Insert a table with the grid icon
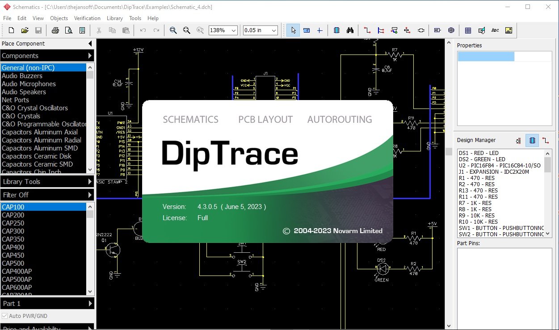The width and height of the screenshot is (559, 330). 468,30
